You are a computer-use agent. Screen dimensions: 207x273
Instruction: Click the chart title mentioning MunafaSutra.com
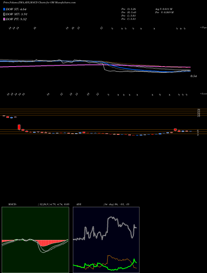coord(39,2)
